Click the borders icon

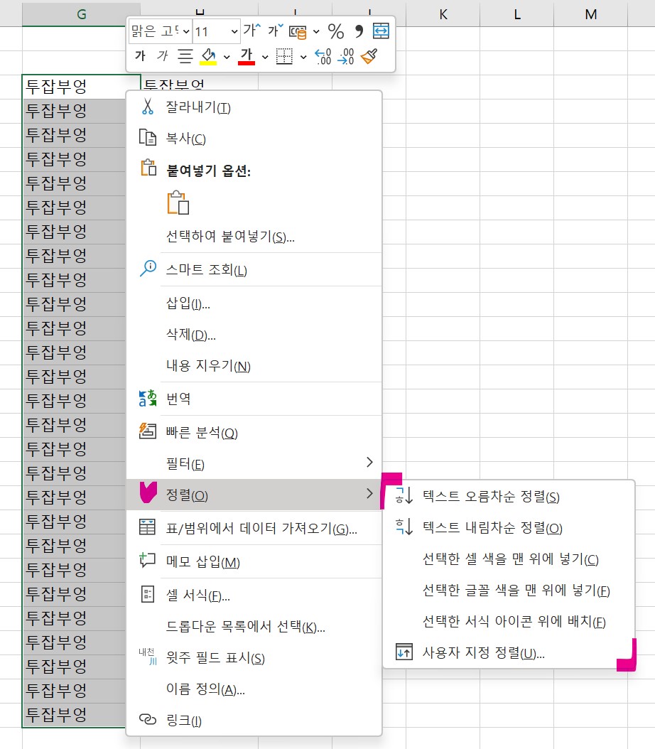285,56
